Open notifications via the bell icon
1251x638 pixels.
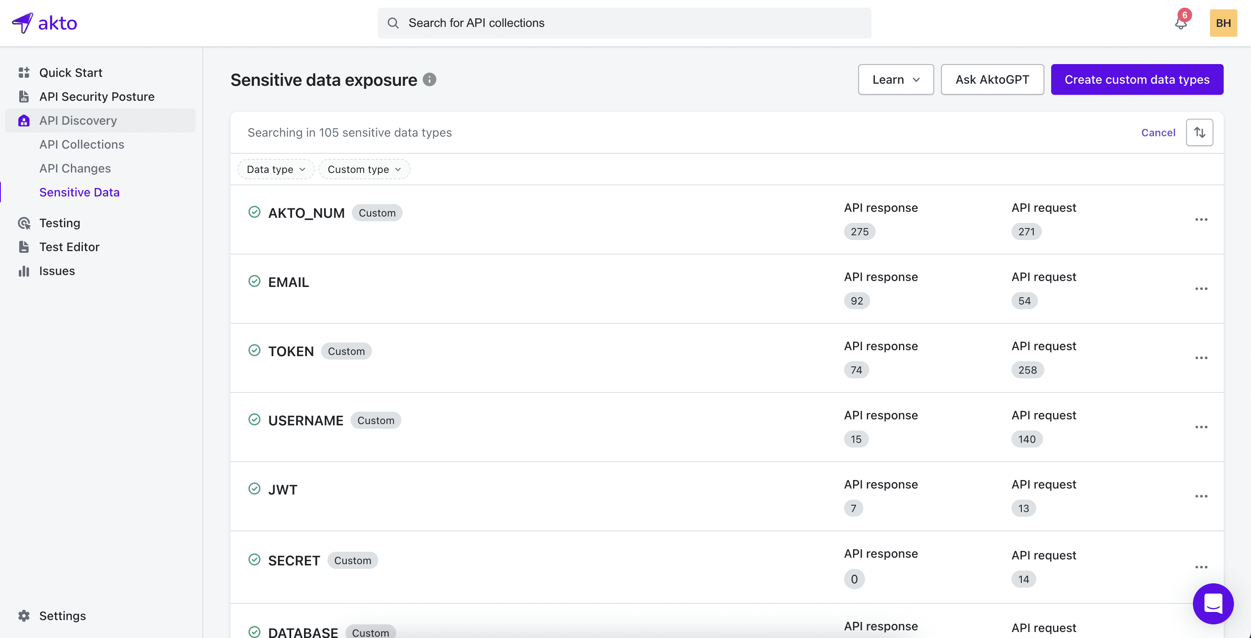[x=1181, y=23]
